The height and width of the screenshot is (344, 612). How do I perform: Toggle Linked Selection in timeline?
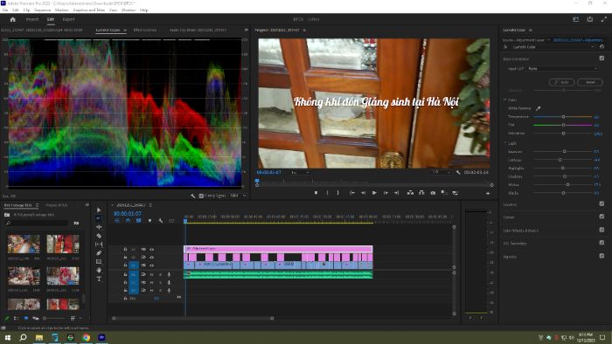click(138, 221)
